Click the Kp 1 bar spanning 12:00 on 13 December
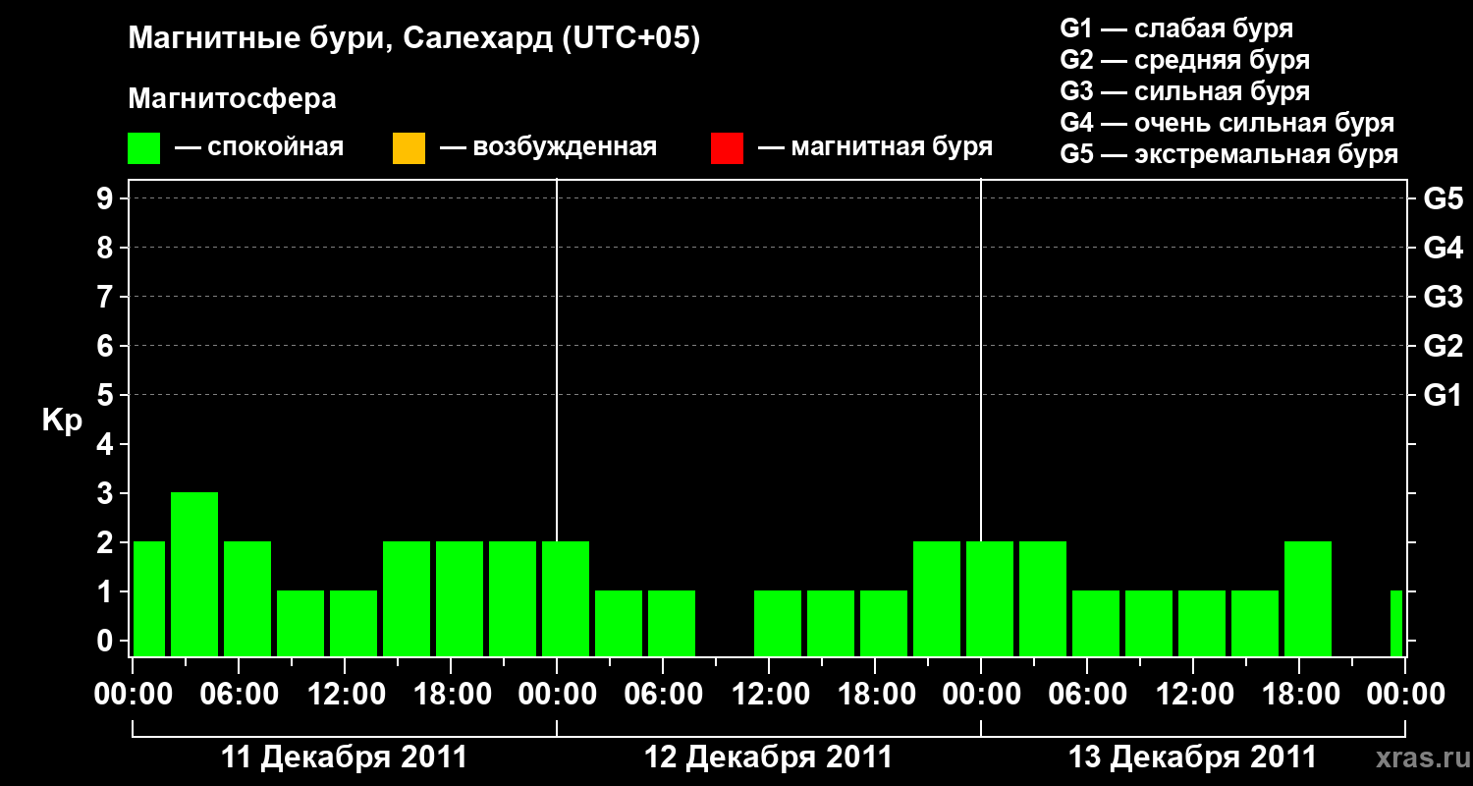 pos(1202,623)
